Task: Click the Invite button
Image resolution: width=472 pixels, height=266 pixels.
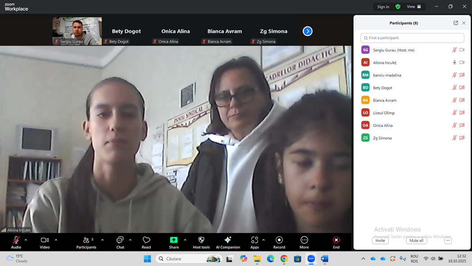Action: 380,241
